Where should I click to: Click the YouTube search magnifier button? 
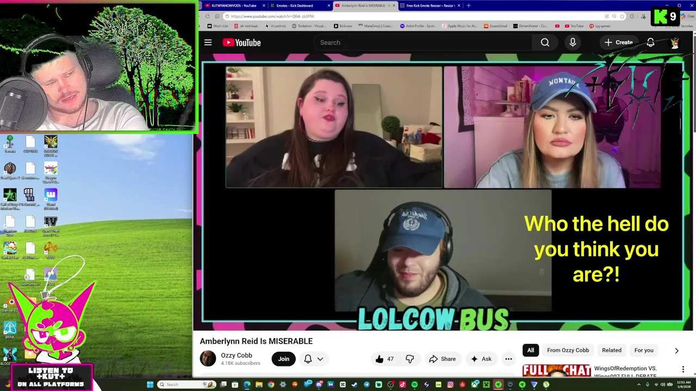545,42
